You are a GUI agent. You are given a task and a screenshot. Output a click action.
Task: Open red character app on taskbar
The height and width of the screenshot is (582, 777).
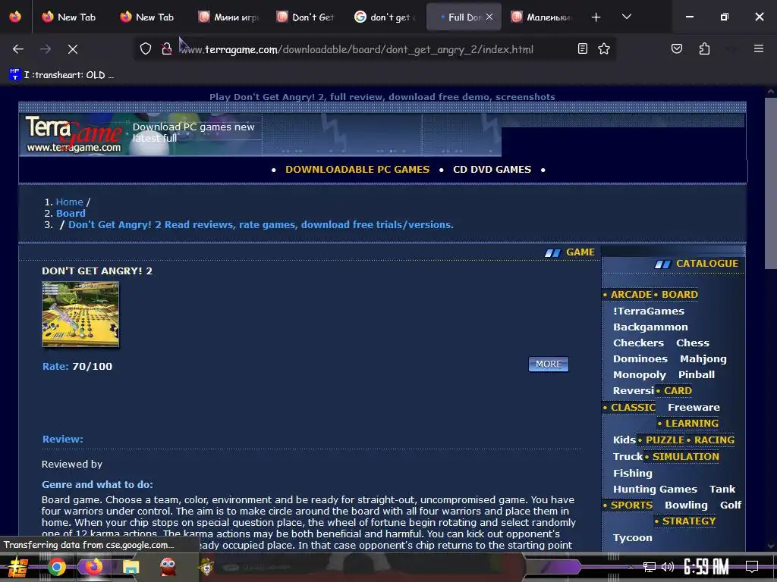[168, 567]
